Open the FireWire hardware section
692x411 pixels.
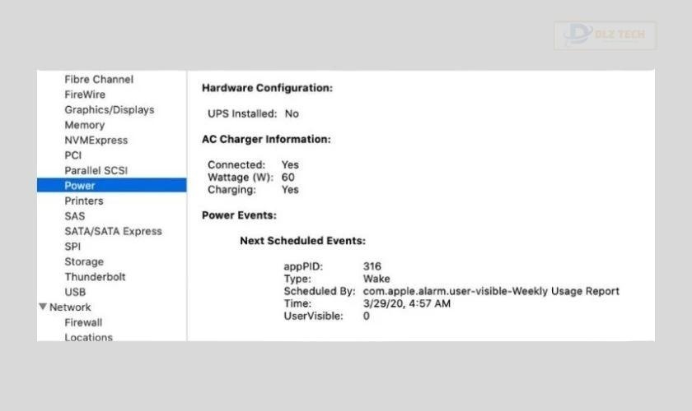[x=85, y=95]
